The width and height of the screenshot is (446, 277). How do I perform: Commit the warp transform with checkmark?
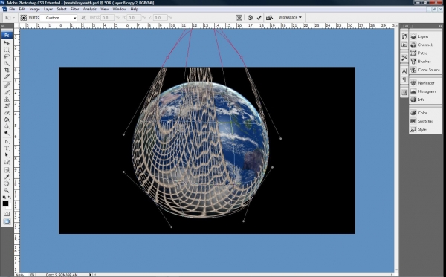coord(259,18)
